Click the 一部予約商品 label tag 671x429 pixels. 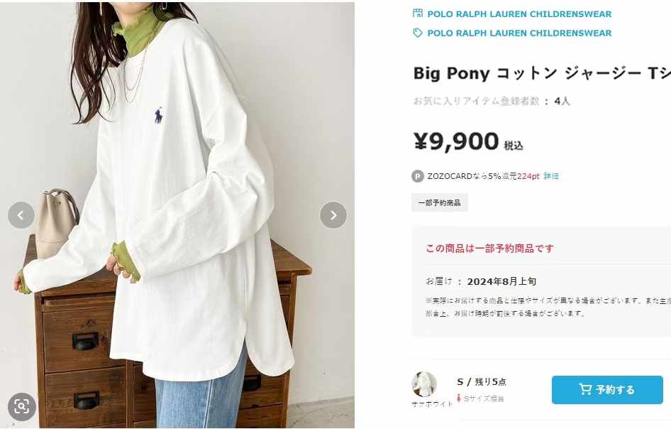coord(440,202)
